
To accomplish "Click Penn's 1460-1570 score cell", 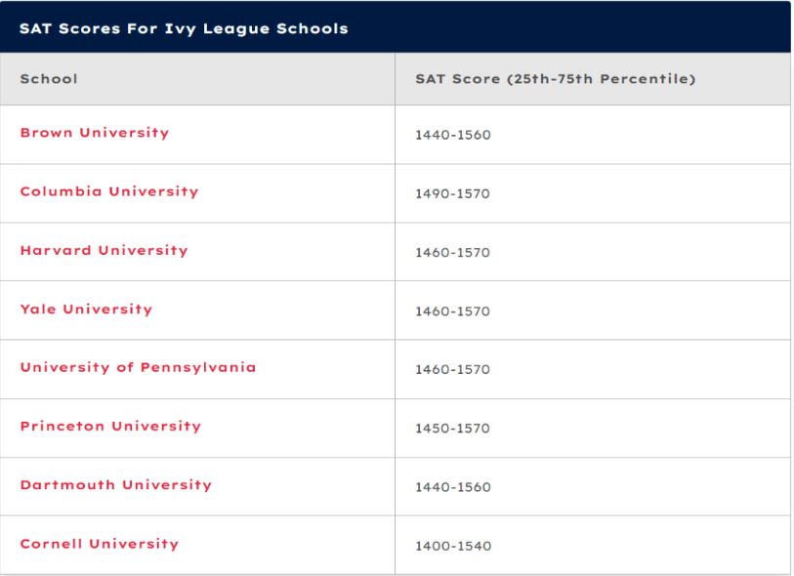I will [453, 369].
